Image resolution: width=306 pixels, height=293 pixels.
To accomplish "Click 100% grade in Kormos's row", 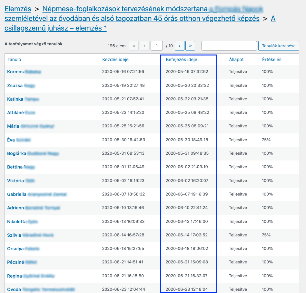I will click(x=267, y=72).
